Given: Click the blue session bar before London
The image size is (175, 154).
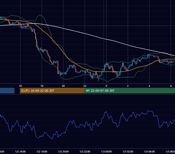Looking at the screenshot, I should click(x=7, y=91).
